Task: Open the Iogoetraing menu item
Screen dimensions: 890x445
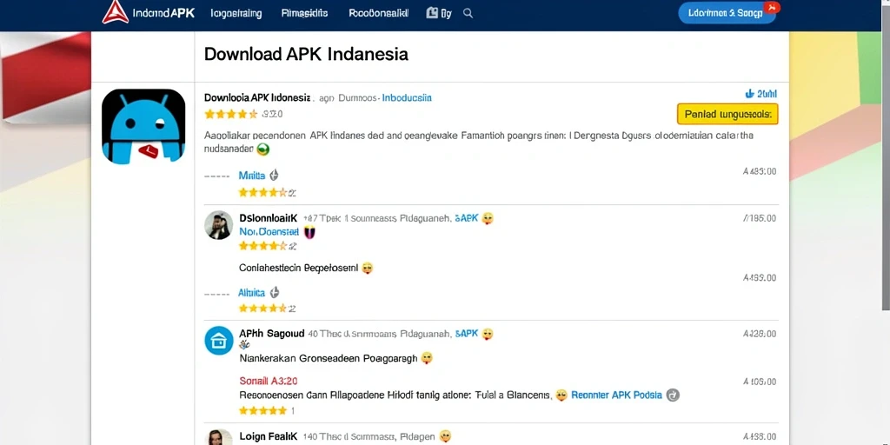Action: tap(236, 14)
